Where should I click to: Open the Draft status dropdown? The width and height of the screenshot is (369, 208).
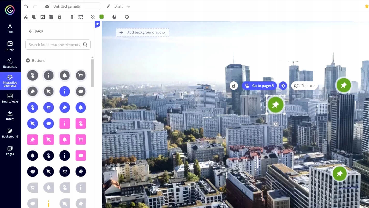[129, 6]
